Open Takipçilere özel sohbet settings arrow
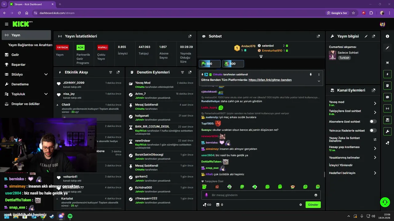 point(375,112)
